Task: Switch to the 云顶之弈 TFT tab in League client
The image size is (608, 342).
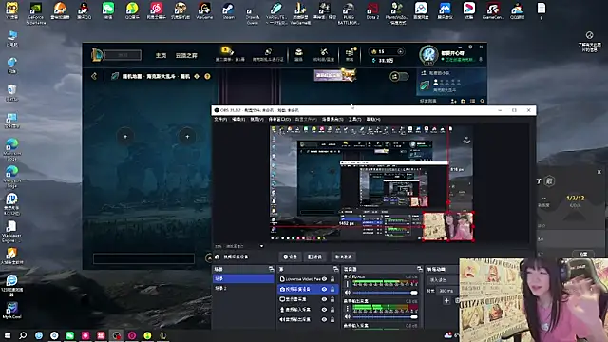Action: [186, 55]
